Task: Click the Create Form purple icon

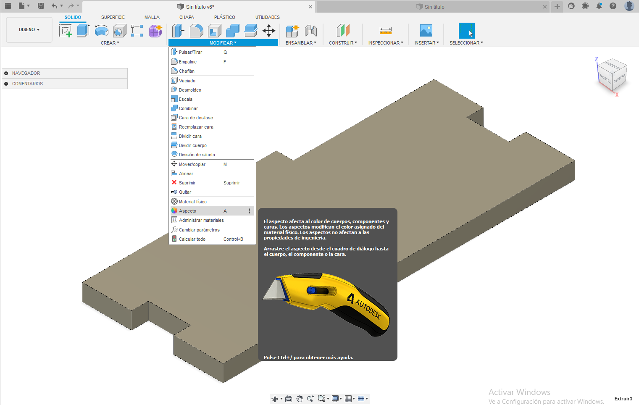Action: (x=155, y=30)
